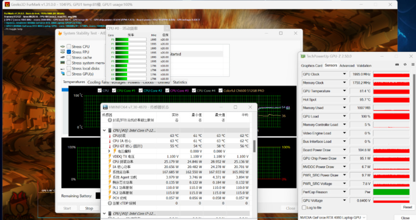416x220 pixels.
Task: Click the Stress system memory RAM icon
Action: 63,63
